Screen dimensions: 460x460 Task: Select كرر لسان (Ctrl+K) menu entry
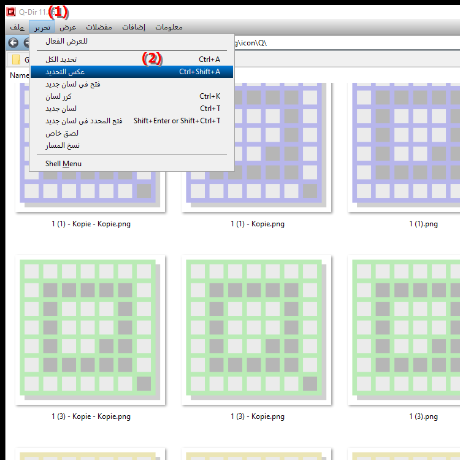click(132, 96)
